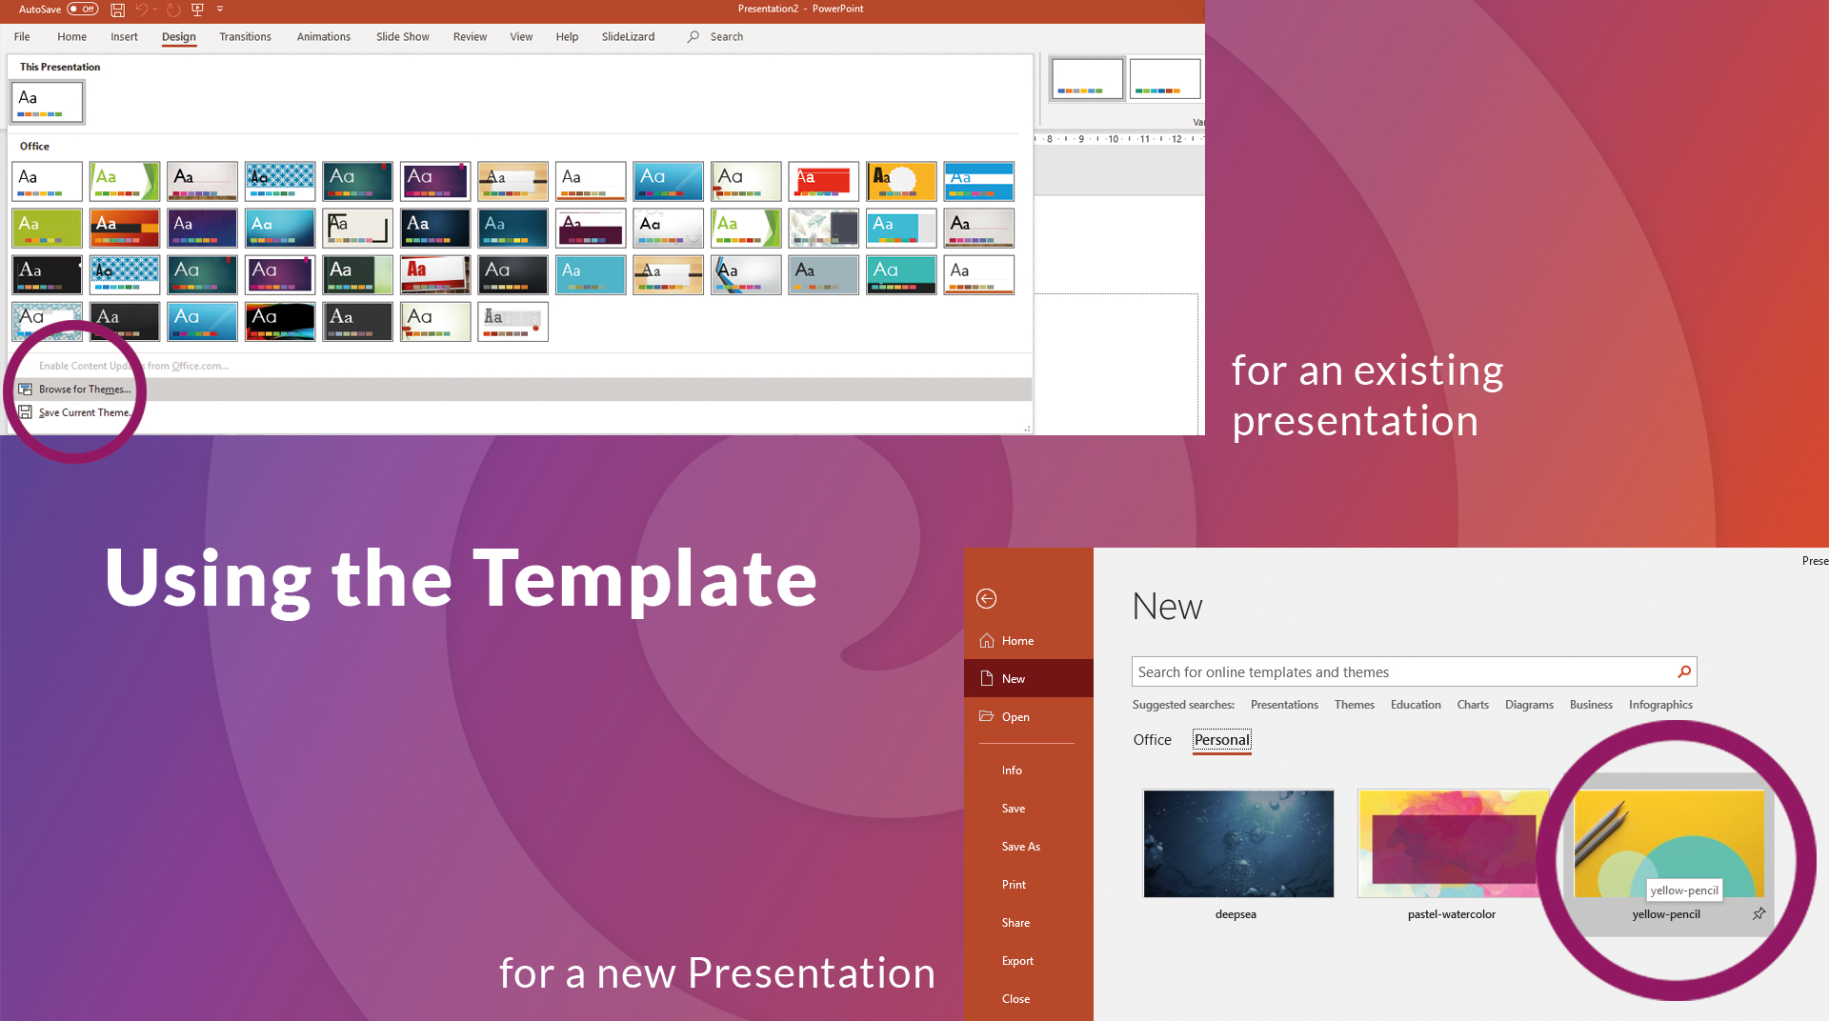Open the Transitions ribbon tab
Image resolution: width=1829 pixels, height=1021 pixels.
pos(245,36)
